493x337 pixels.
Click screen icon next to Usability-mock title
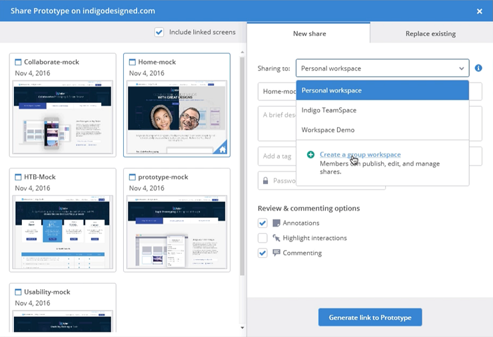18,292
